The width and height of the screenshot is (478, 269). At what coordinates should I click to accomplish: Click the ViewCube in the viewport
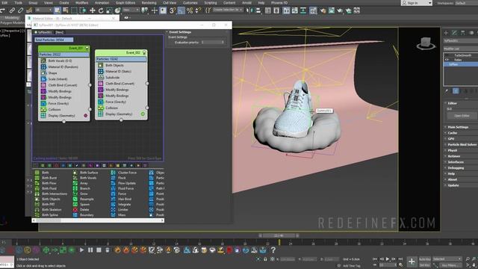(x=426, y=43)
